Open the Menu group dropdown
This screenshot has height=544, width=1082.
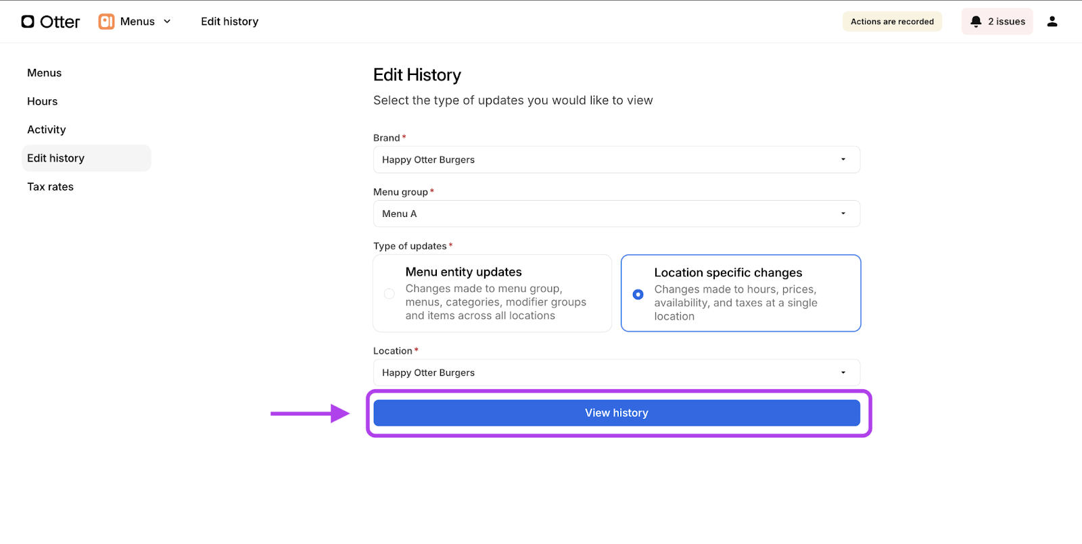click(616, 214)
